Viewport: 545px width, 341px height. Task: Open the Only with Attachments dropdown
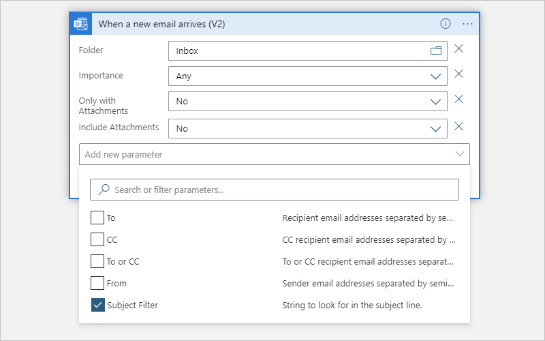(x=308, y=101)
